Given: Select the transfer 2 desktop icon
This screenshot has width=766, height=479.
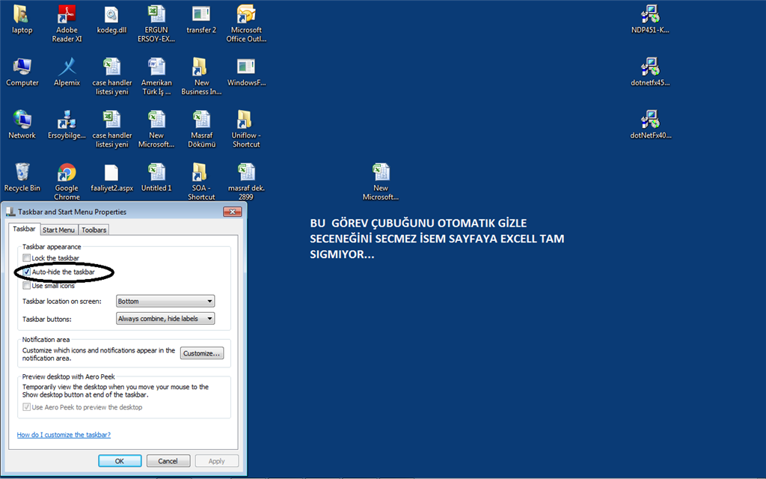Looking at the screenshot, I should click(201, 15).
